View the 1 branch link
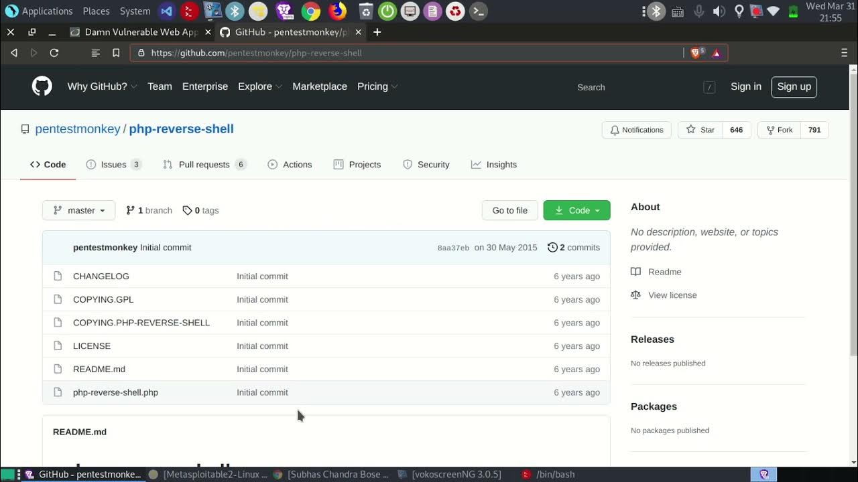Viewport: 858px width, 482px height. (149, 210)
